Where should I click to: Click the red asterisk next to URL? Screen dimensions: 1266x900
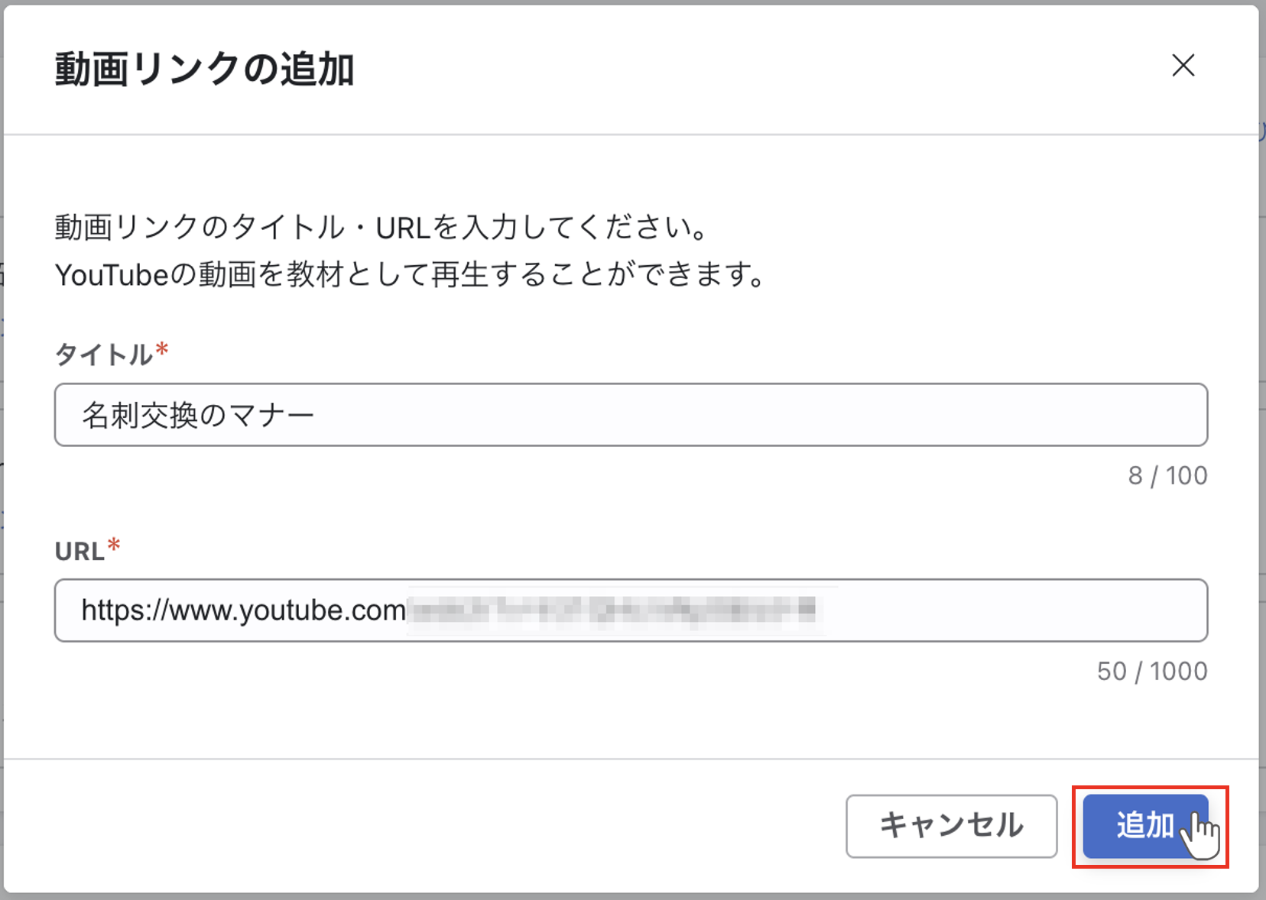click(115, 544)
